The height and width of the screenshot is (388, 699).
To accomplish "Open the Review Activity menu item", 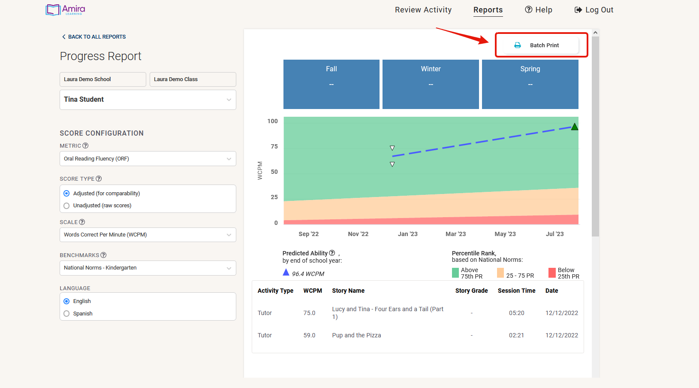I will click(x=423, y=10).
